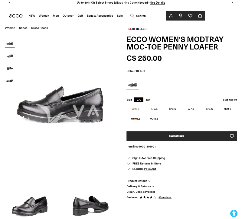The width and height of the screenshot is (242, 219).
Task: Choose size 7/7.5
Action: point(191,109)
